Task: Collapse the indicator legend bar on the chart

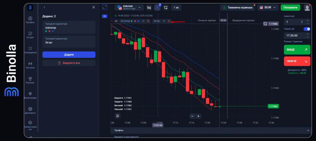Action: pyautogui.click(x=116, y=21)
